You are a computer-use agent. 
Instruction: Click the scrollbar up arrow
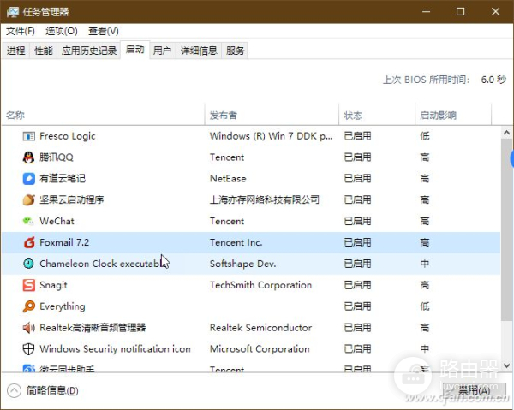pyautogui.click(x=507, y=133)
